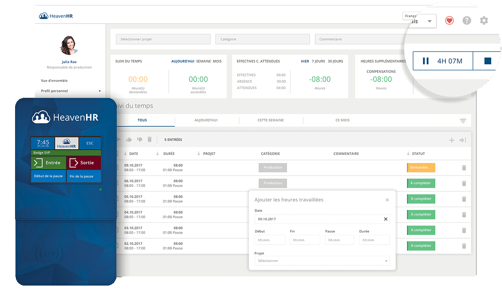Select 7 JOURS in the Effectives c. attendues card
Image resolution: width=502 pixels, height=296 pixels.
[318, 61]
